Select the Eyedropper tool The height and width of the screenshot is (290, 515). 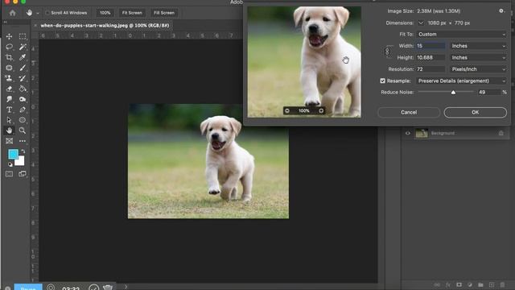coord(23,57)
